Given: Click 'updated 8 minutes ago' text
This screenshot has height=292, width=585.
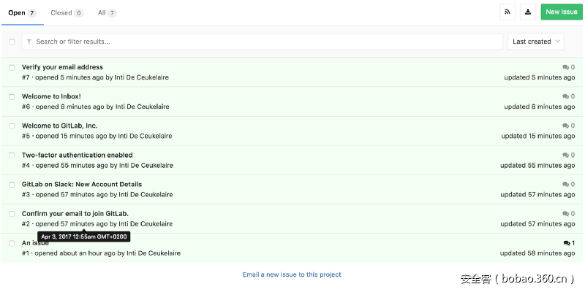Looking at the screenshot, I should [540, 107].
